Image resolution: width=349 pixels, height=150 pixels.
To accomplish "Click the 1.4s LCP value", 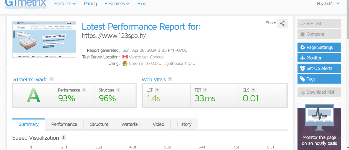I will pyautogui.click(x=153, y=98).
